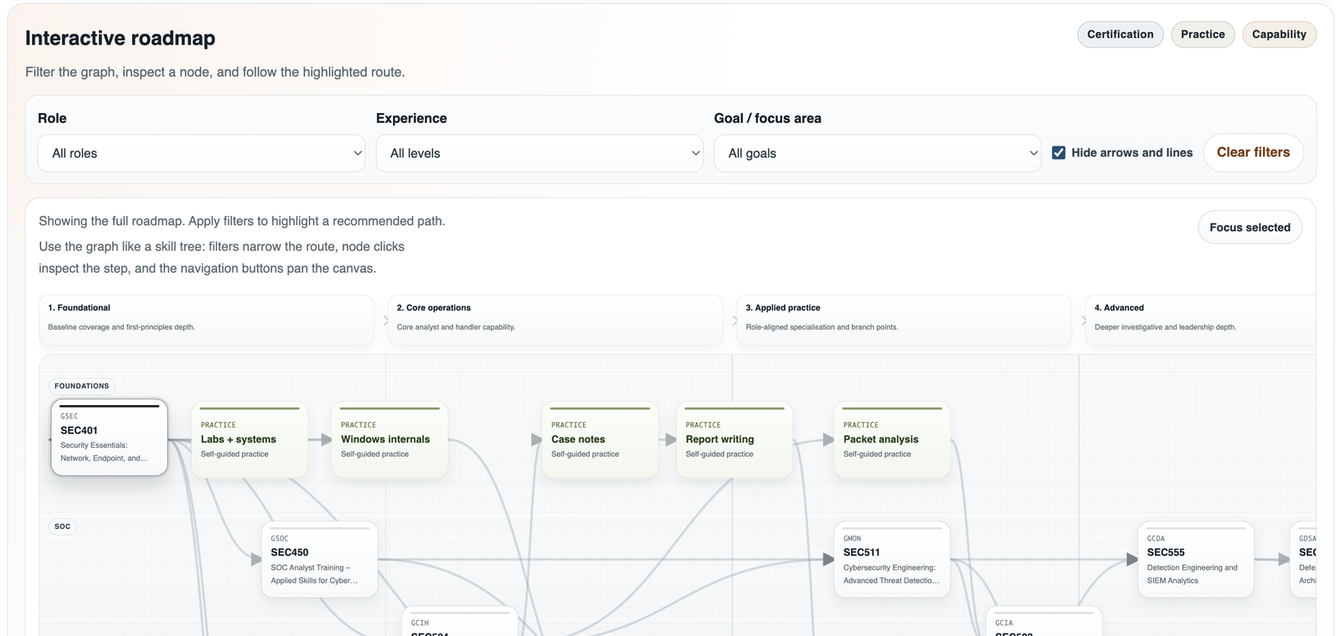Click 'Role-aligned specialisation and branch points.' text
This screenshot has height=636, width=1340.
click(822, 327)
